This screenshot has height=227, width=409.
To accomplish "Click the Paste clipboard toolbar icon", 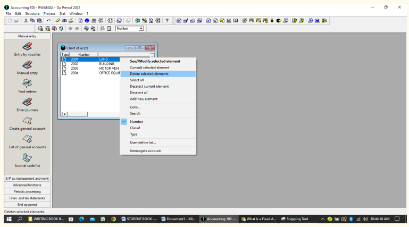I will 39,21.
